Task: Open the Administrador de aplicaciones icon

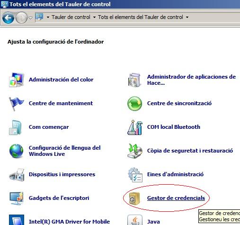Action: pyautogui.click(x=134, y=80)
